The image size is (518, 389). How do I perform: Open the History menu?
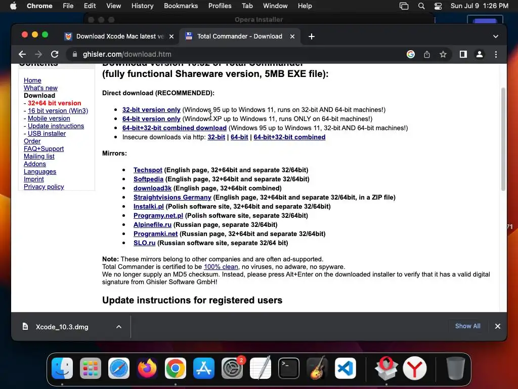click(142, 6)
